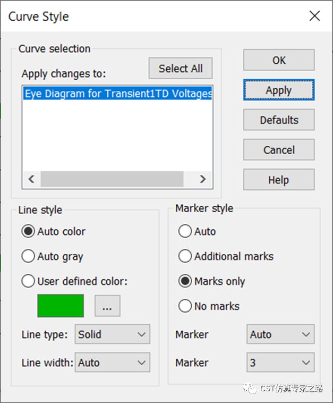This screenshot has width=333, height=403.
Task: Close the Curve Style dialog
Action: (x=314, y=16)
